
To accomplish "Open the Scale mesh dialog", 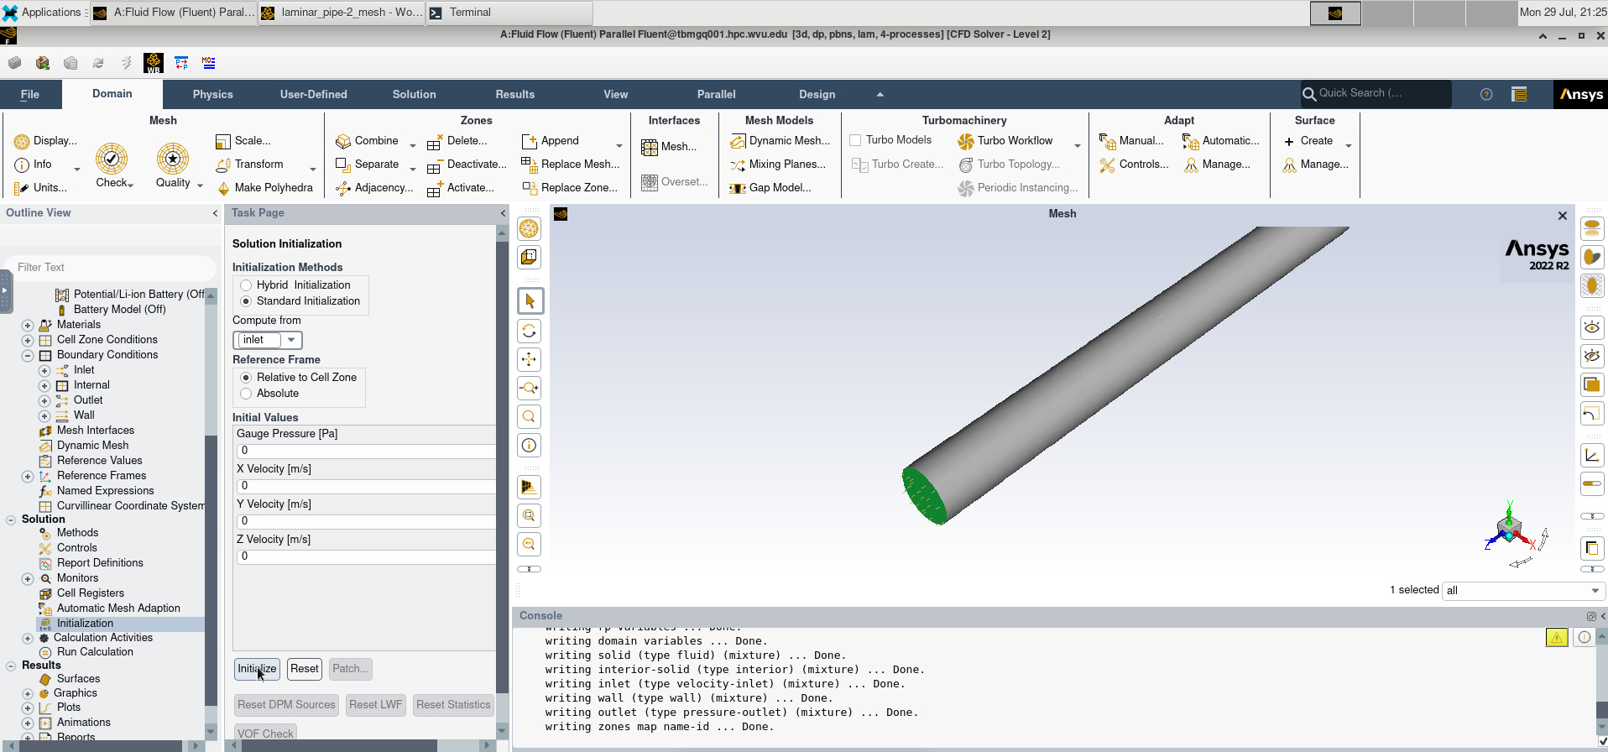I will pyautogui.click(x=243, y=140).
